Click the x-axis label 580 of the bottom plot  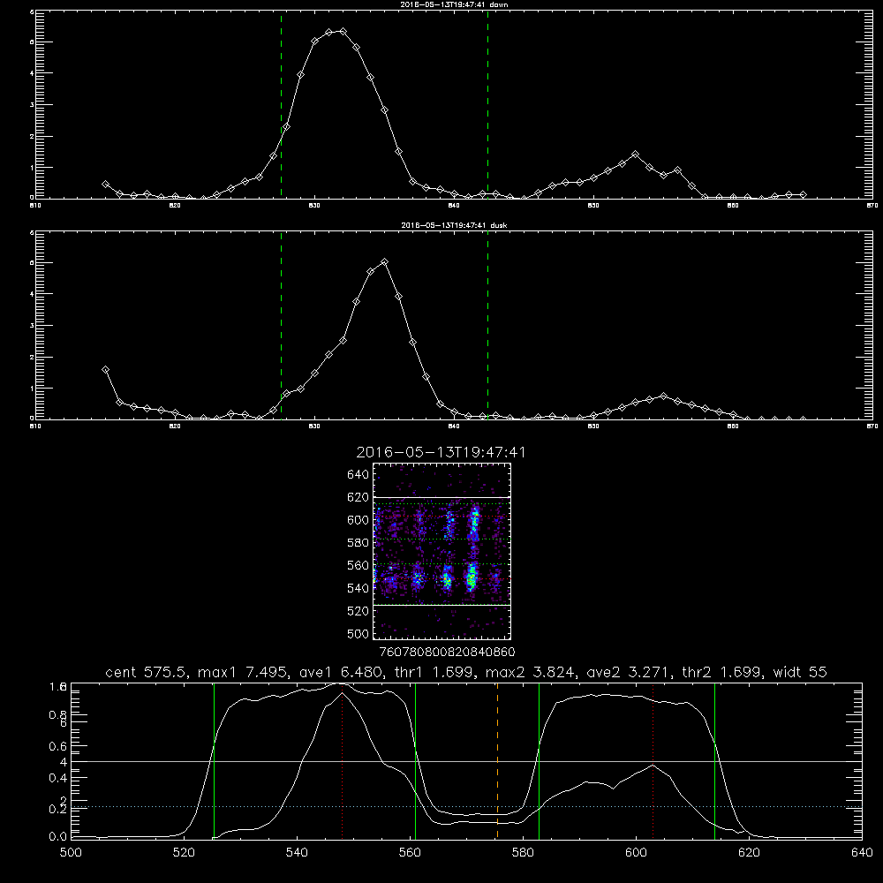tap(523, 853)
